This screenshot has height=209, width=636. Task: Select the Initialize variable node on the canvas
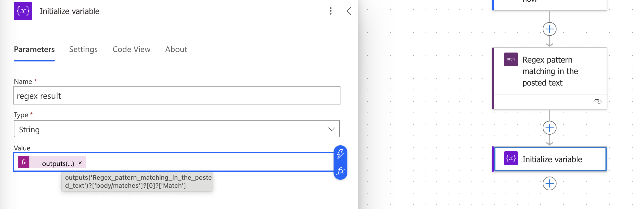point(552,159)
